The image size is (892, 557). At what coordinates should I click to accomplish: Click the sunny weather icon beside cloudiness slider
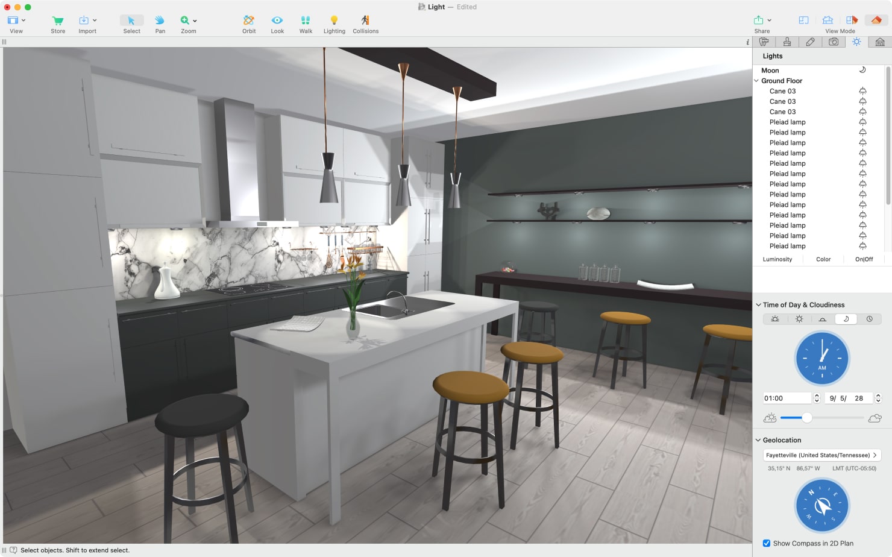[x=770, y=418]
